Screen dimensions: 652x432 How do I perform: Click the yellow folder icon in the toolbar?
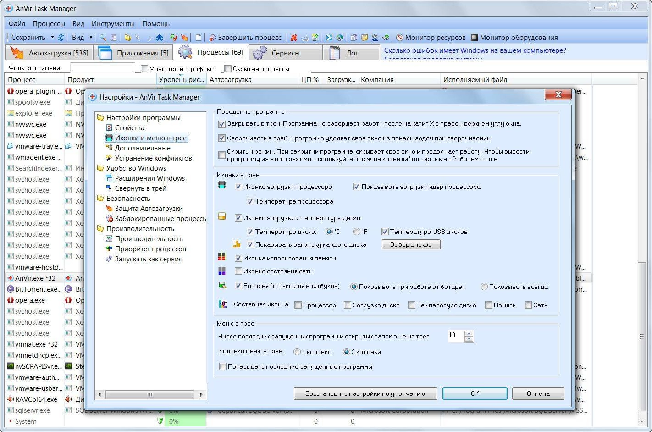click(127, 38)
